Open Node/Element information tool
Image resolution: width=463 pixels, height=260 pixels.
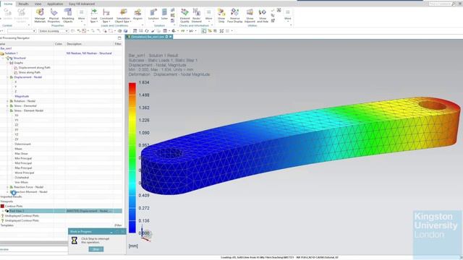pos(196,15)
